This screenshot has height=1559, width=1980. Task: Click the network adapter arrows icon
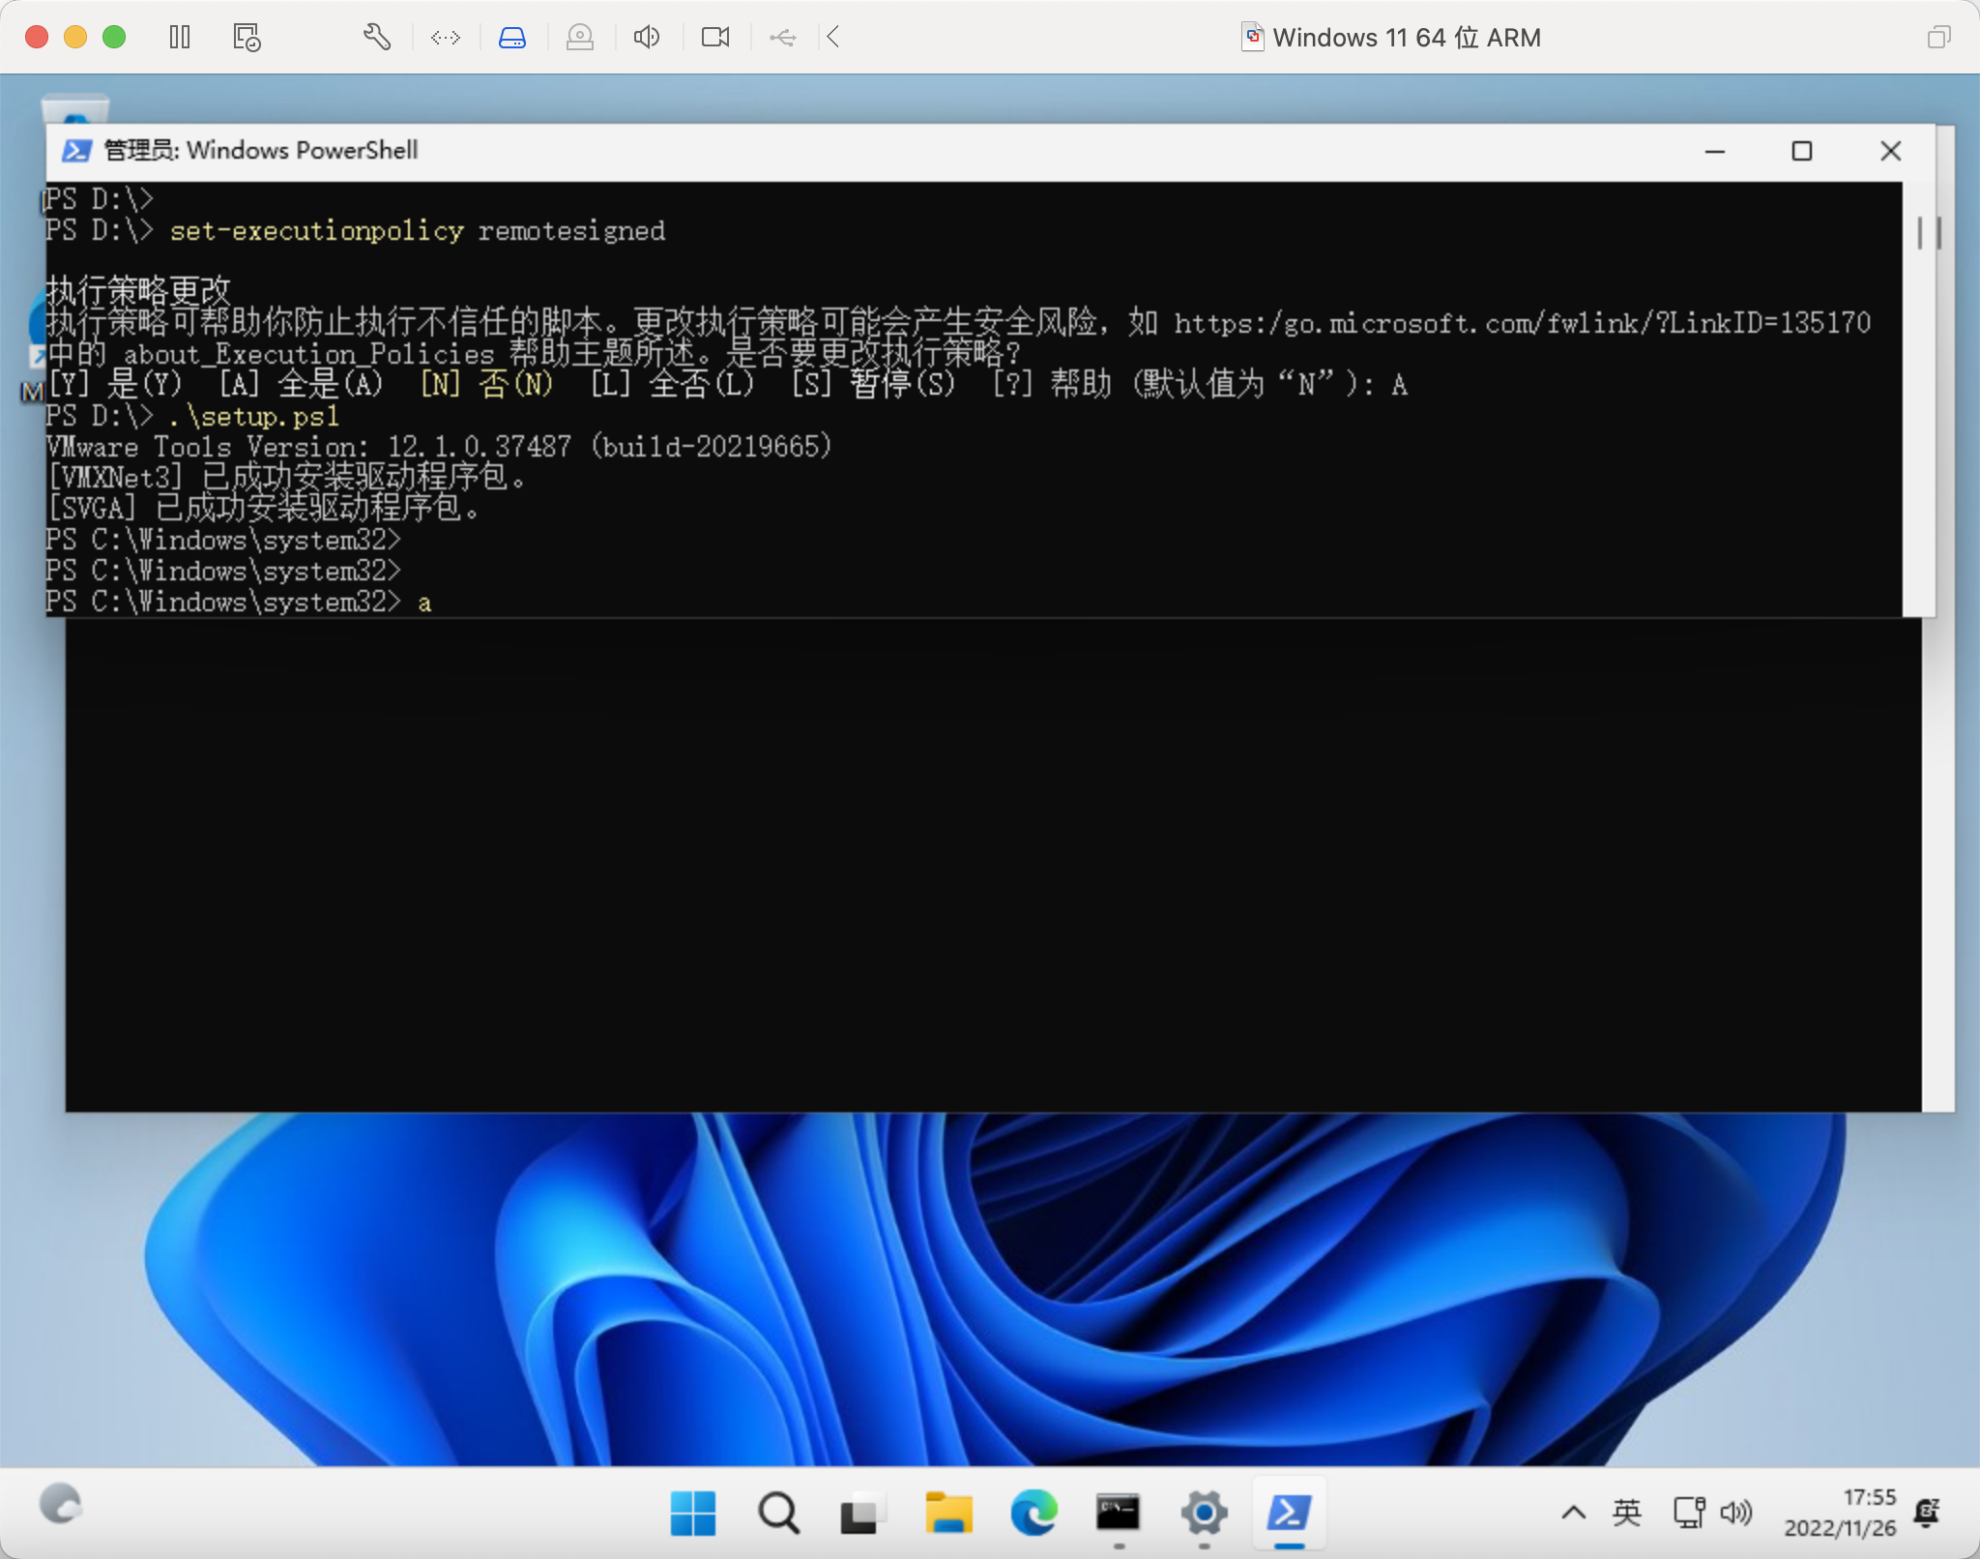pos(445,38)
